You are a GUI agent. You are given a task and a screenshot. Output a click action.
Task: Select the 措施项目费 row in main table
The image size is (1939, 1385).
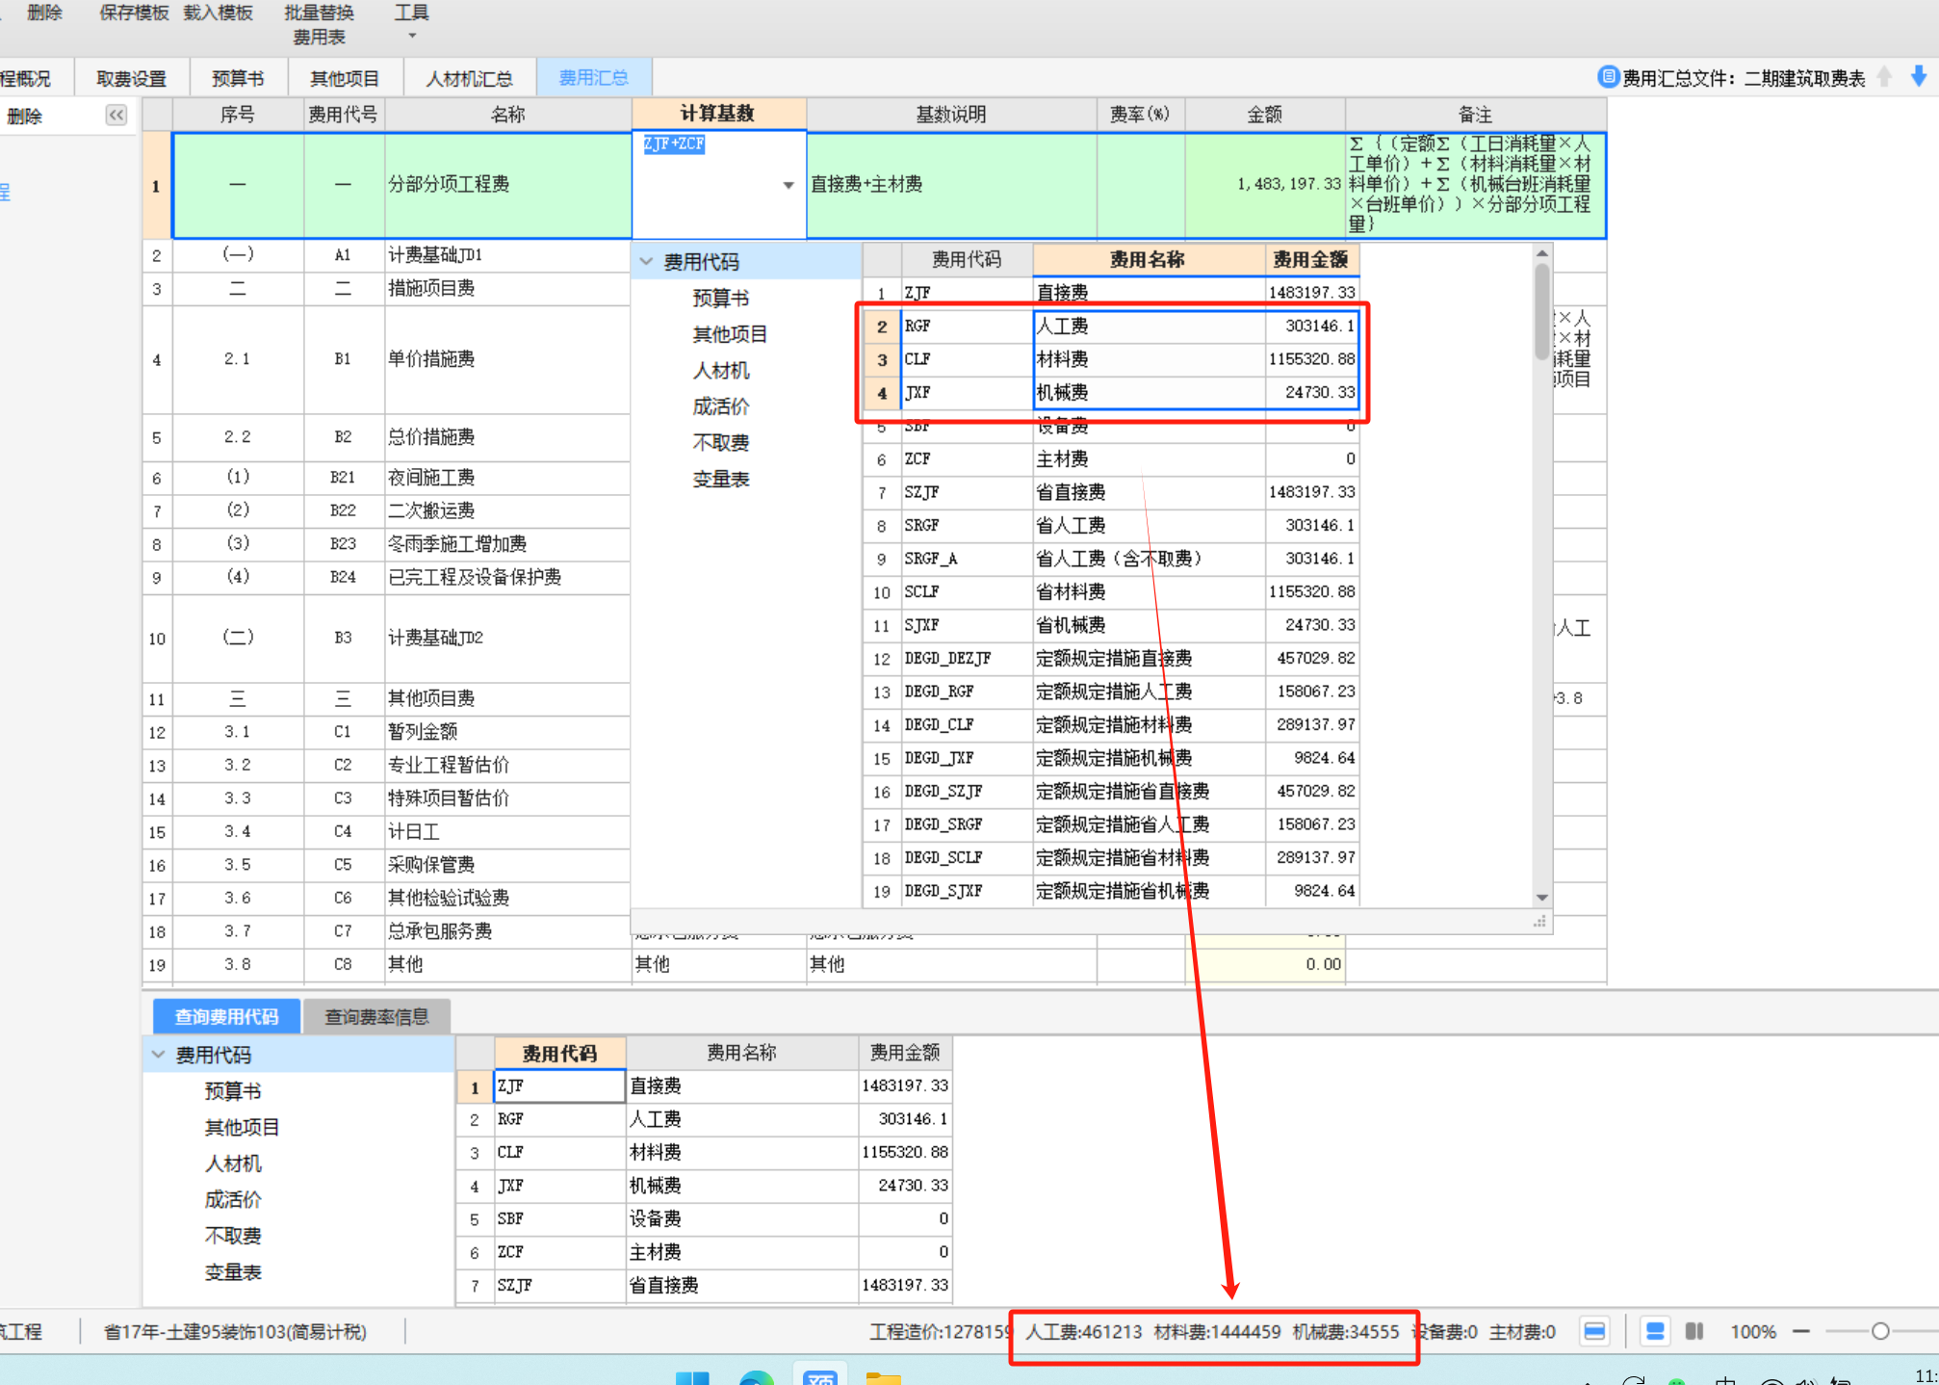386,289
